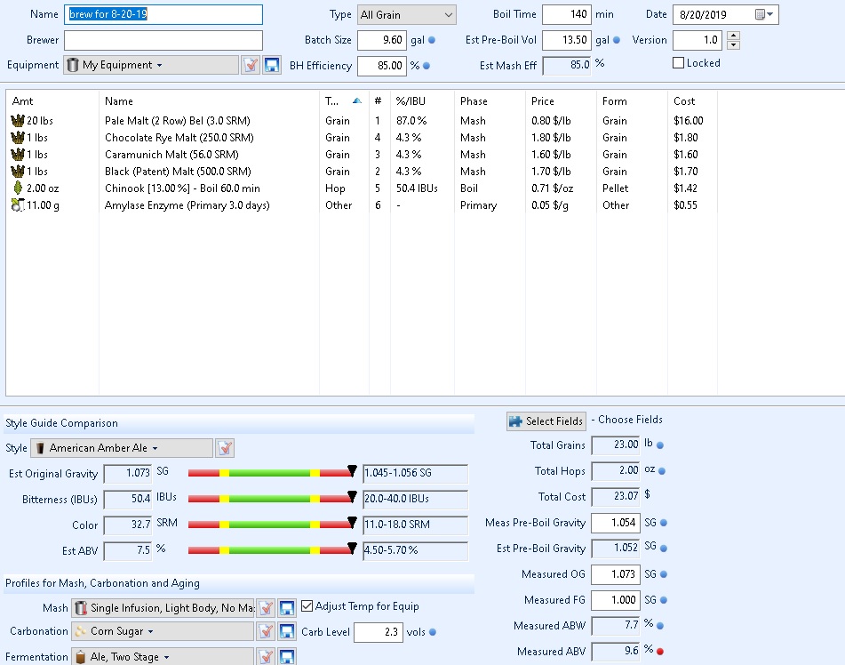
Task: Select the Chinook 13.00% Boil 60.0 min row
Action: coord(361,188)
